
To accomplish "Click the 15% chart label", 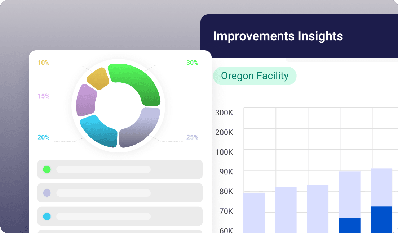I will pyautogui.click(x=44, y=96).
